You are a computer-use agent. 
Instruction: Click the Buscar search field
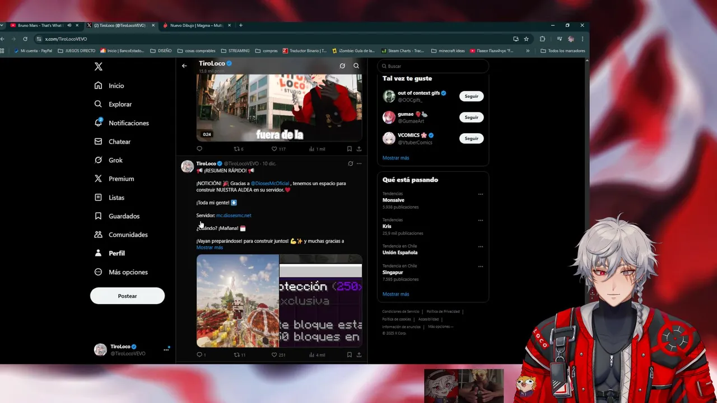(433, 66)
